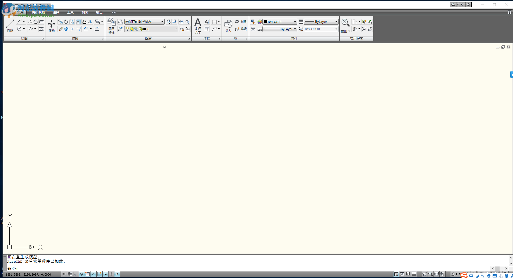Open the color wheel in 特性 panel
Viewport: 513px width, 278px height.
(x=259, y=22)
